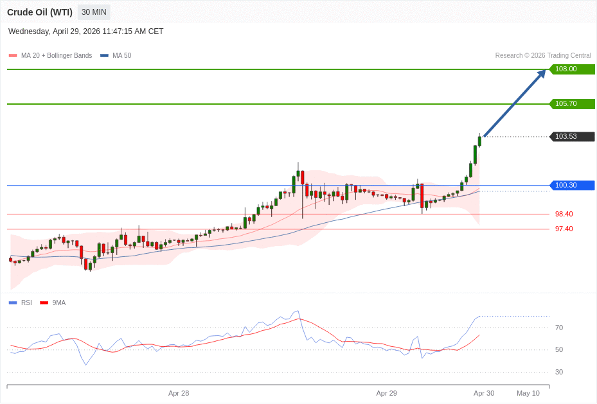Click the 30 MIN timeframe badge
The width and height of the screenshot is (597, 404).
[94, 12]
